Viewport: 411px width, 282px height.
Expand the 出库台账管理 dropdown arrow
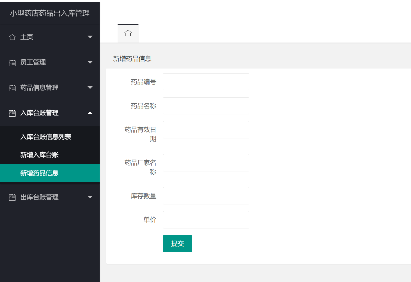90,197
